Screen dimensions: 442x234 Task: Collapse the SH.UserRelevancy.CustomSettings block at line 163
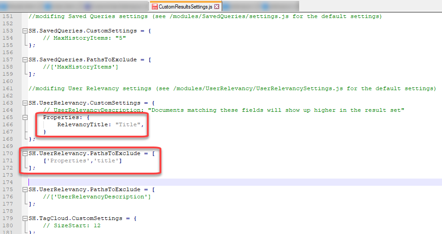(x=25, y=103)
